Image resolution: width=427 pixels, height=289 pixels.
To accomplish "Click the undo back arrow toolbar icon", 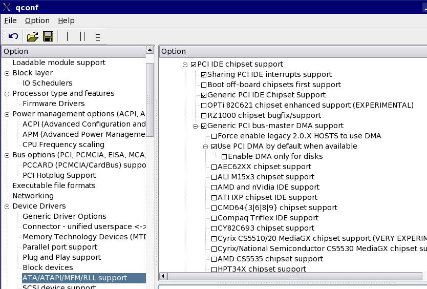I will pyautogui.click(x=13, y=36).
